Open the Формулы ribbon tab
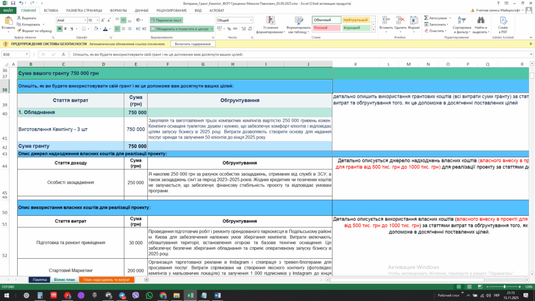Screen dimensions: 535x301 (118, 10)
